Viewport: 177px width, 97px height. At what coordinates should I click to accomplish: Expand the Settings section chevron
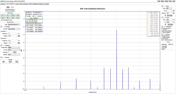tap(1, 57)
